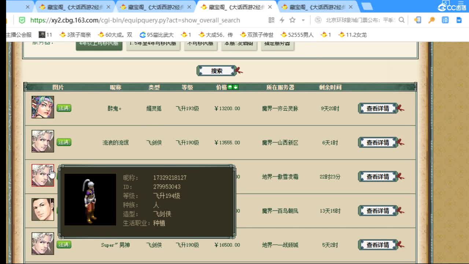
Task: Click Super"男神 character portrait
Action: [43, 243]
